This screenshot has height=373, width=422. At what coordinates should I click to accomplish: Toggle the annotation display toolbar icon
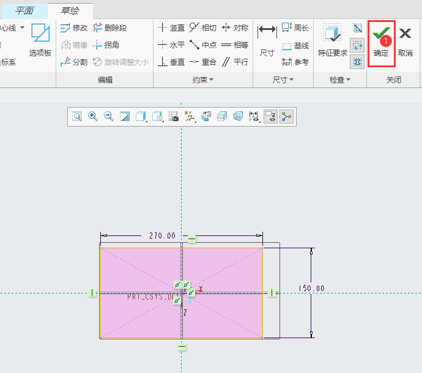270,117
